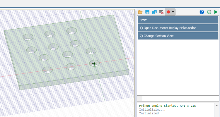Viewport: 220px width, 117px height.
Task: Click the Initialized log line
Action: click(149, 113)
